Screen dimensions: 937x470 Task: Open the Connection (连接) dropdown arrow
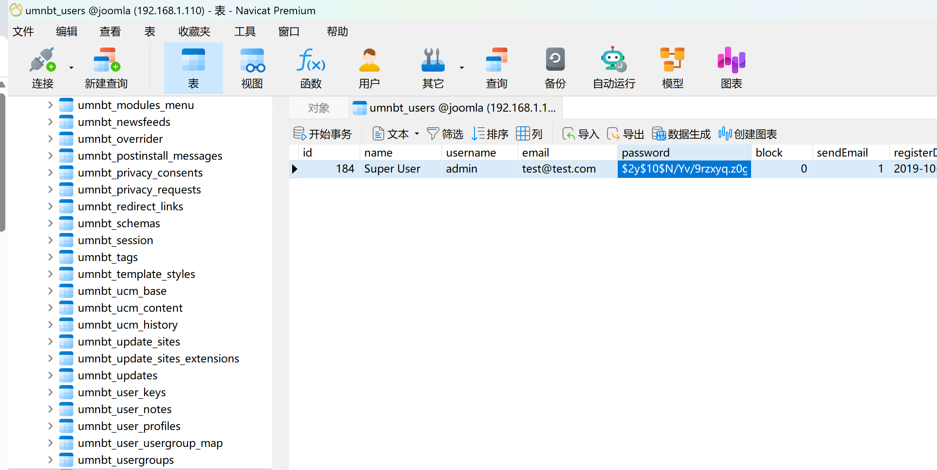(x=71, y=68)
